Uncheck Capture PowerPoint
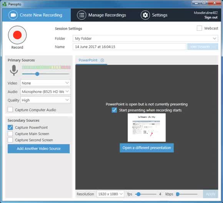The image size is (223, 203). [x=10, y=127]
